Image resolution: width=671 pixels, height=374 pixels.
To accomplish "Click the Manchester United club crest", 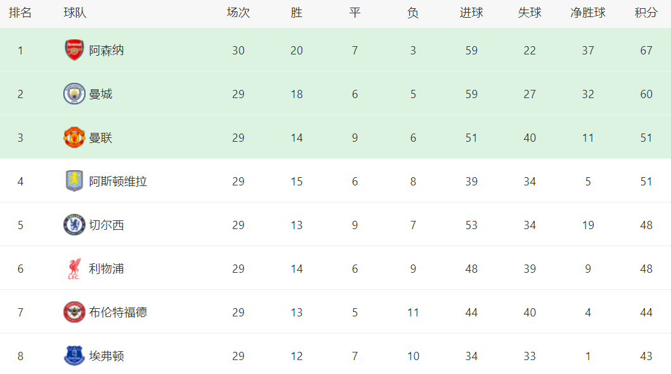I will point(74,137).
